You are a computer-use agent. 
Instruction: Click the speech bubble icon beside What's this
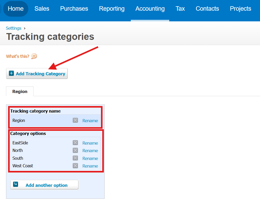(34, 56)
